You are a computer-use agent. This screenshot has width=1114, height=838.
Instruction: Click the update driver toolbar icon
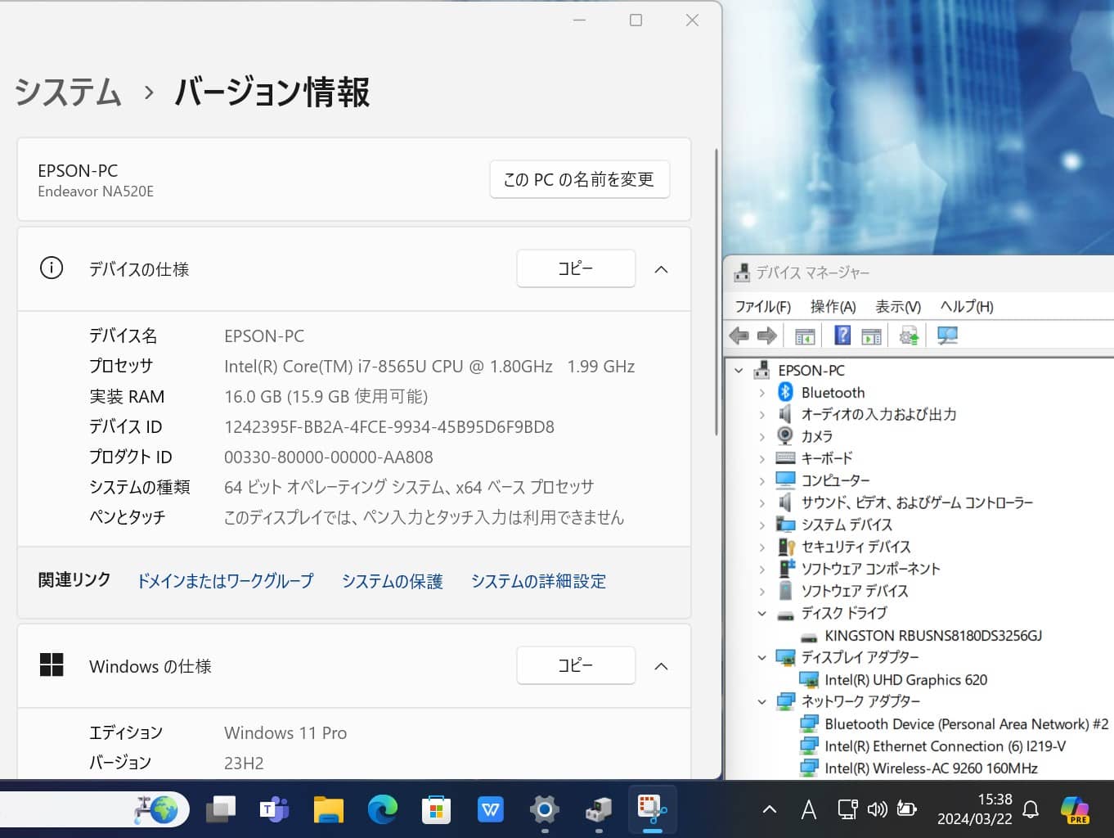coord(909,336)
